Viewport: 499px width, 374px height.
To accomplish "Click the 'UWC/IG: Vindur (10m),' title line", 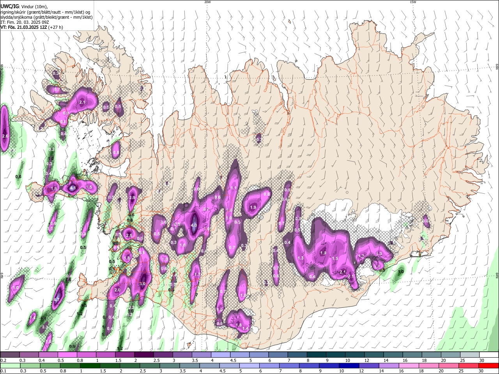I will click(x=24, y=7).
